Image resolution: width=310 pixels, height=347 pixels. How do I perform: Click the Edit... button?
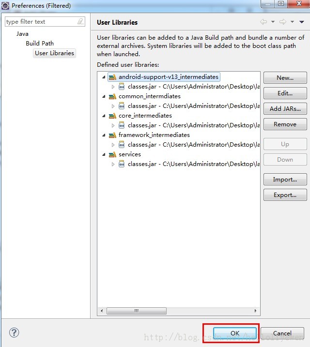pos(285,93)
